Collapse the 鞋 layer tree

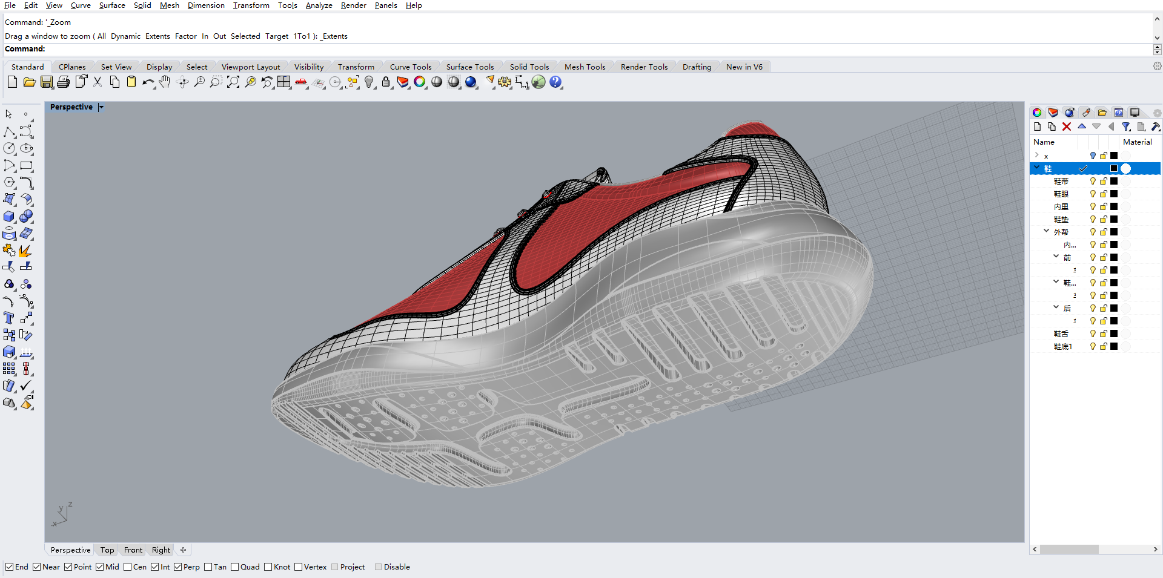coord(1038,168)
